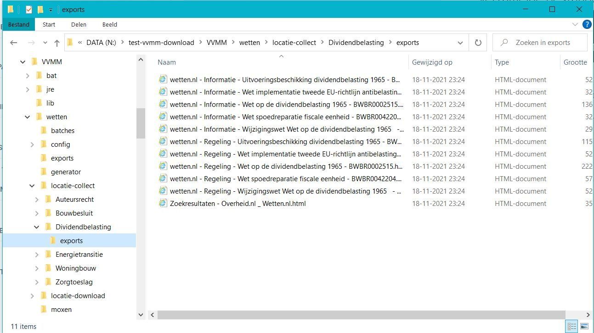Collapse the VVMM tree node
The width and height of the screenshot is (594, 333).
[23, 62]
